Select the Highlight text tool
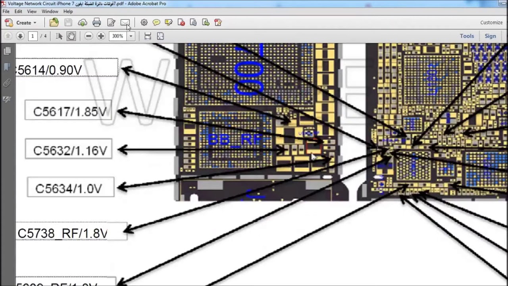The width and height of the screenshot is (508, 286). tap(169, 23)
